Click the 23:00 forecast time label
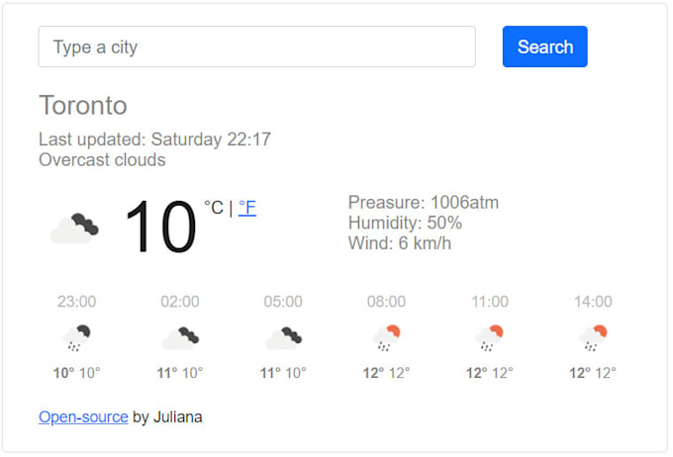 (x=77, y=302)
